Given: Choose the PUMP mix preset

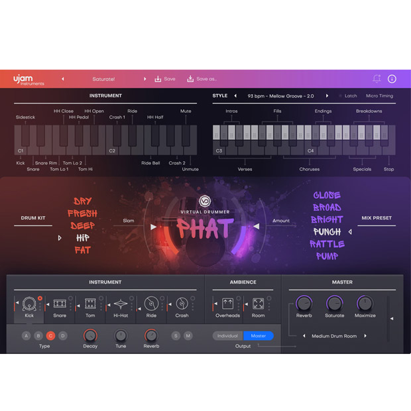Looking at the screenshot, I should click(x=327, y=256).
